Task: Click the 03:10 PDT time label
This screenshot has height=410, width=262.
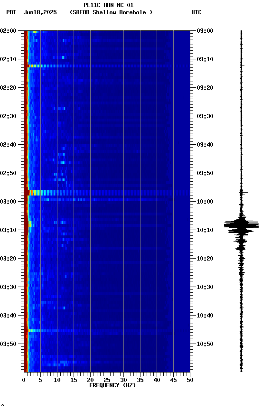Action: click(x=8, y=230)
